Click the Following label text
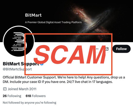 pyautogui.click(x=14, y=96)
